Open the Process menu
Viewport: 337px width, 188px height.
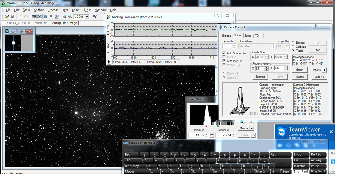point(53,10)
